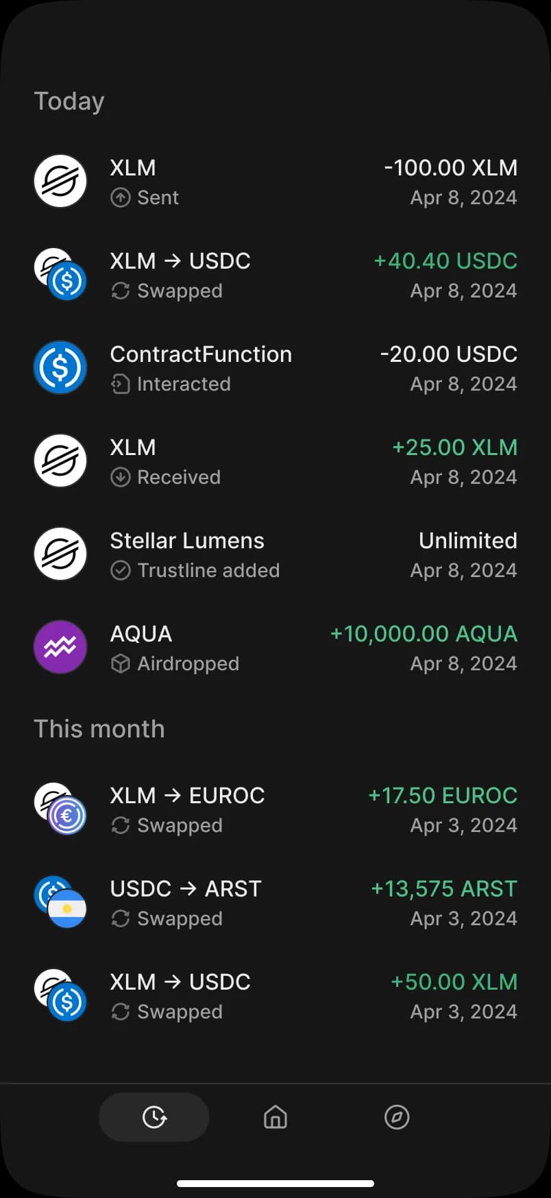Tap the purple AQUA token icon
This screenshot has height=1198, width=551.
click(60, 648)
